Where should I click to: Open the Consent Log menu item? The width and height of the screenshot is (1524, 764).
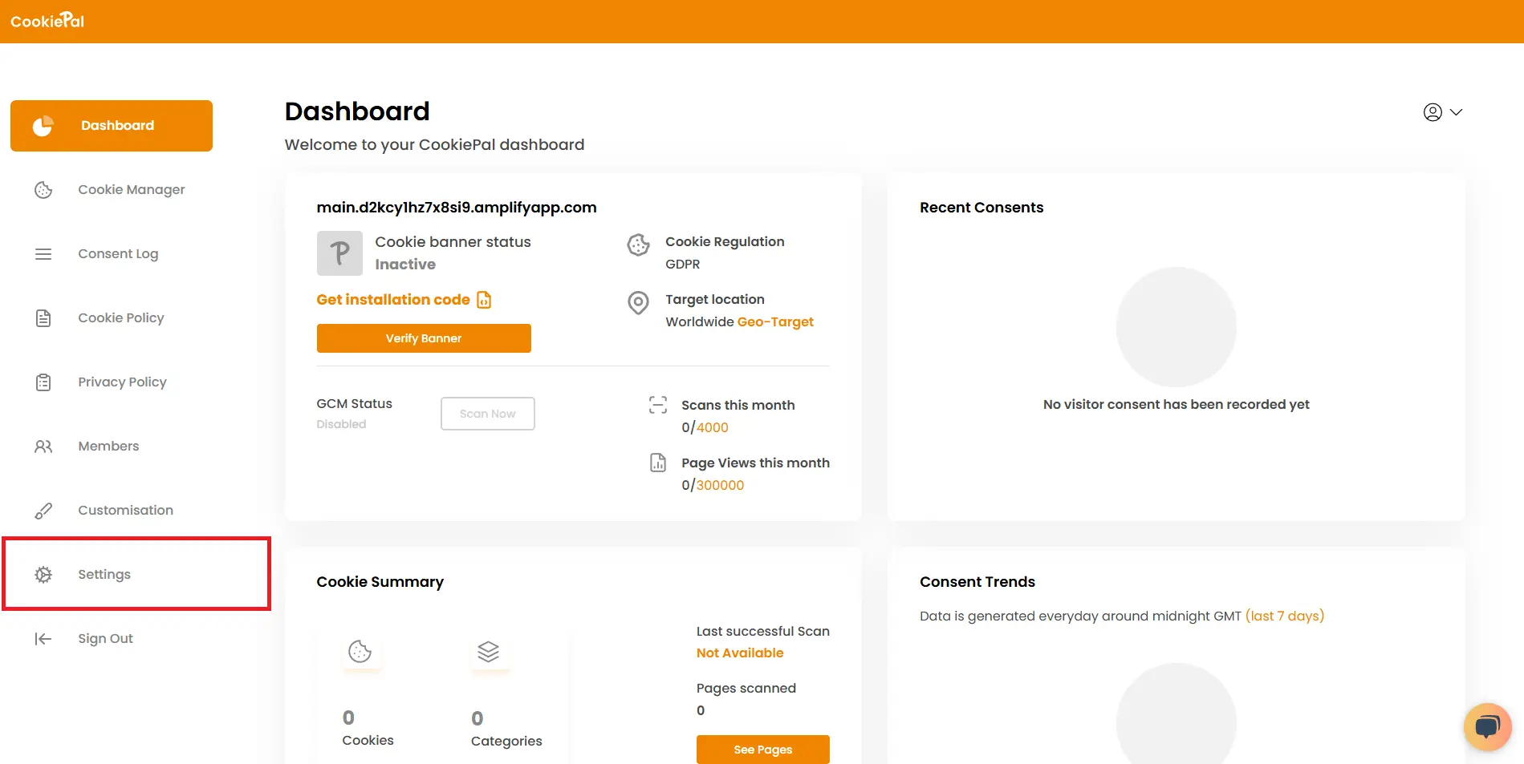coord(118,254)
